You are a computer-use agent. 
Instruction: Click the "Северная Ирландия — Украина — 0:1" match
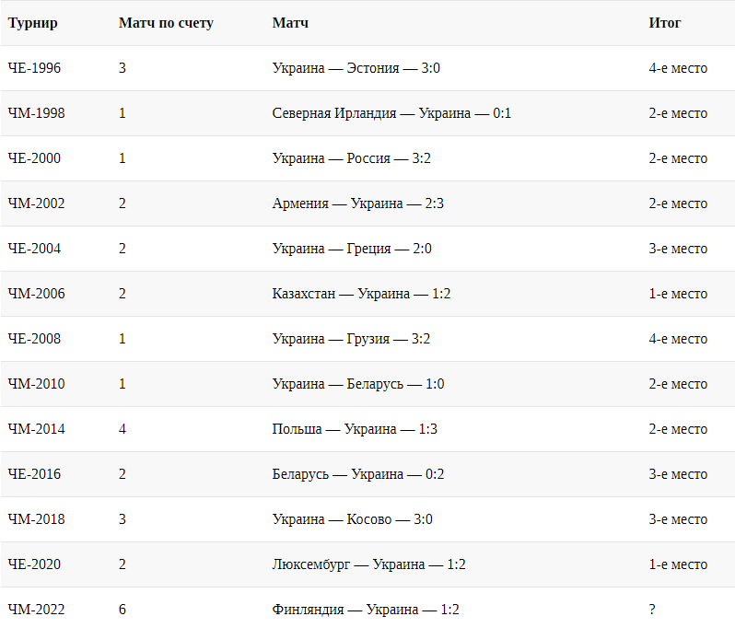coord(391,113)
